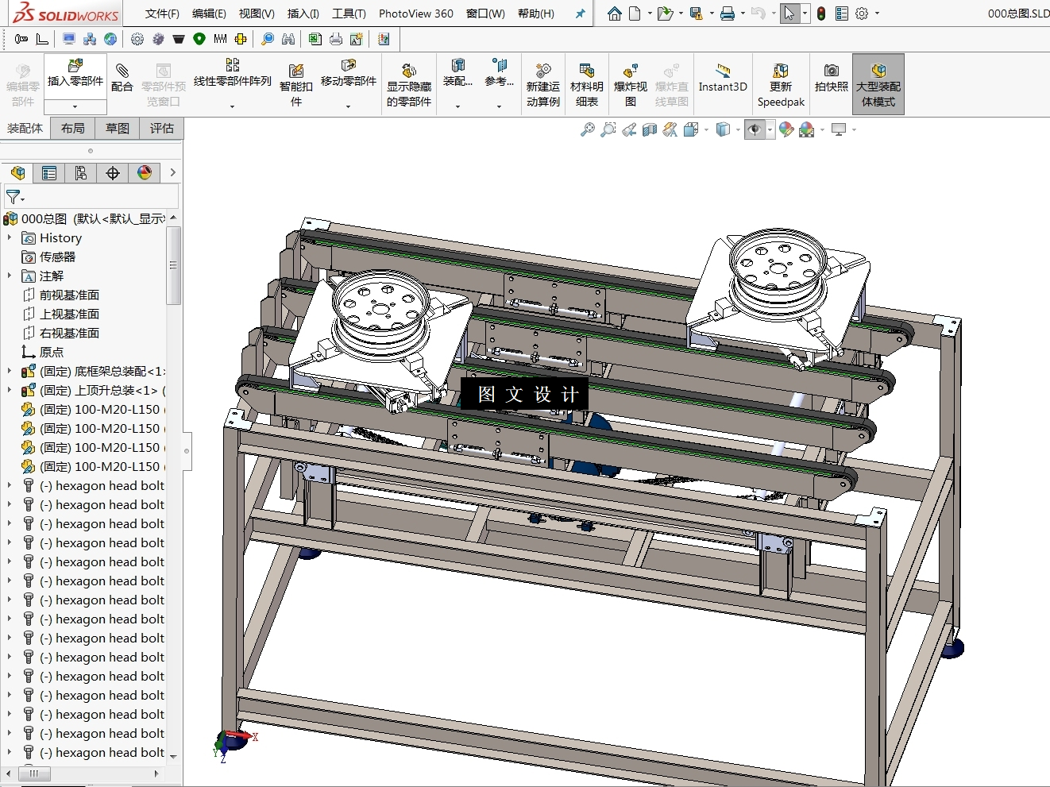The image size is (1050, 787).
Task: Open 显示隐藏的零部件 command
Action: (x=408, y=85)
